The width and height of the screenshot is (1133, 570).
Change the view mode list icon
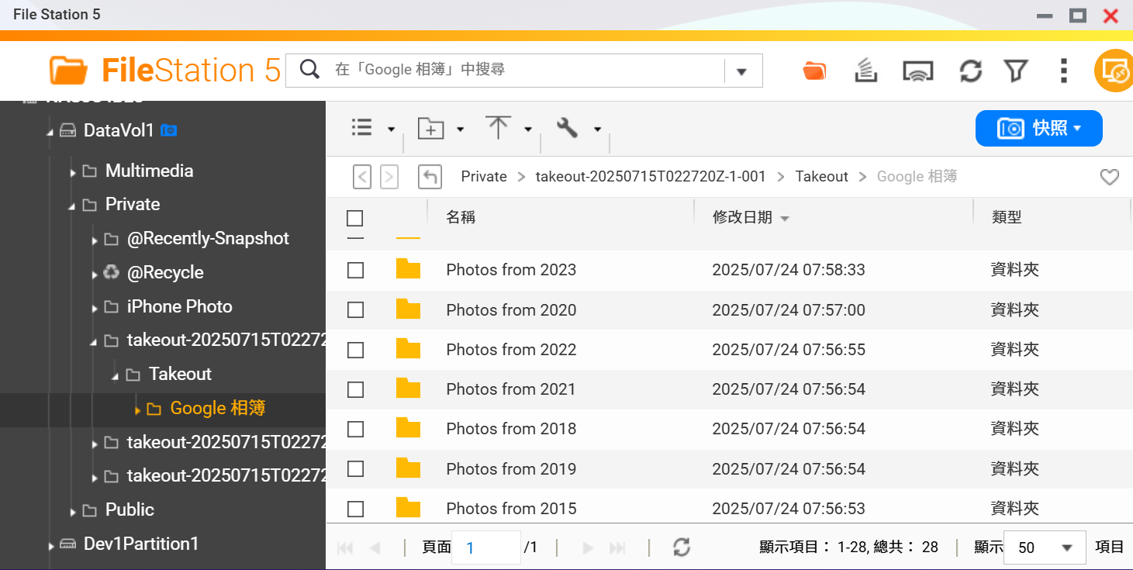pos(362,128)
